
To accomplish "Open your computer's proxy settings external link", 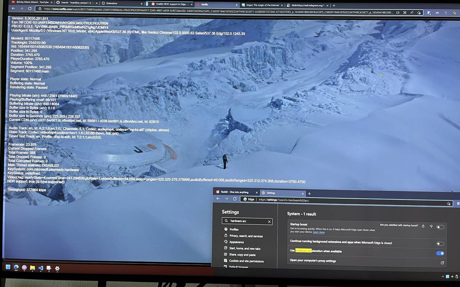I will pos(442,263).
